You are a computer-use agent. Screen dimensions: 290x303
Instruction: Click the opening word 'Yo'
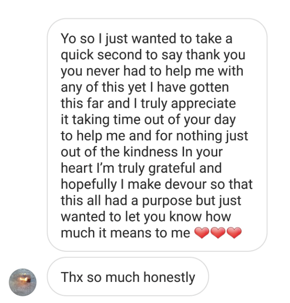[68, 39]
